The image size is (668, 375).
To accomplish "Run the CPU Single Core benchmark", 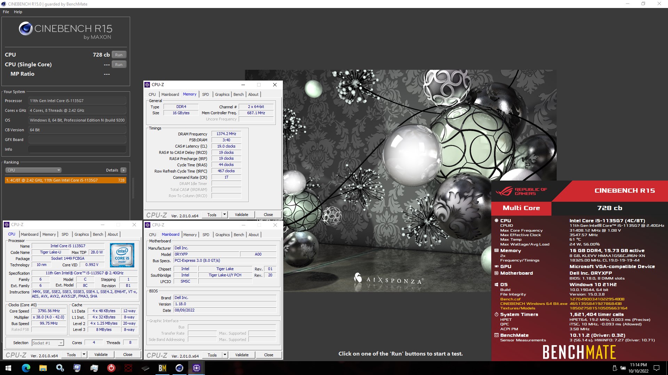I will 119,65.
